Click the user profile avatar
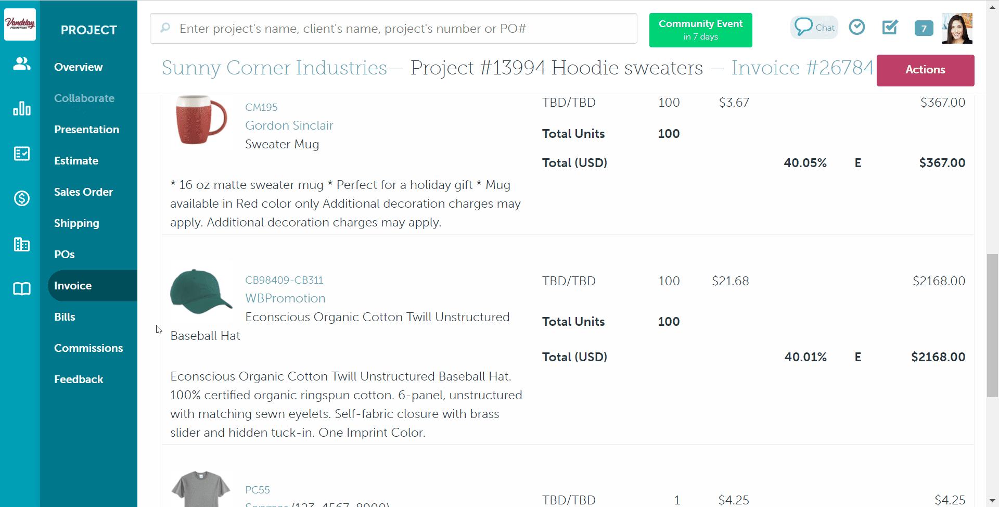This screenshot has height=507, width=999. click(x=957, y=28)
